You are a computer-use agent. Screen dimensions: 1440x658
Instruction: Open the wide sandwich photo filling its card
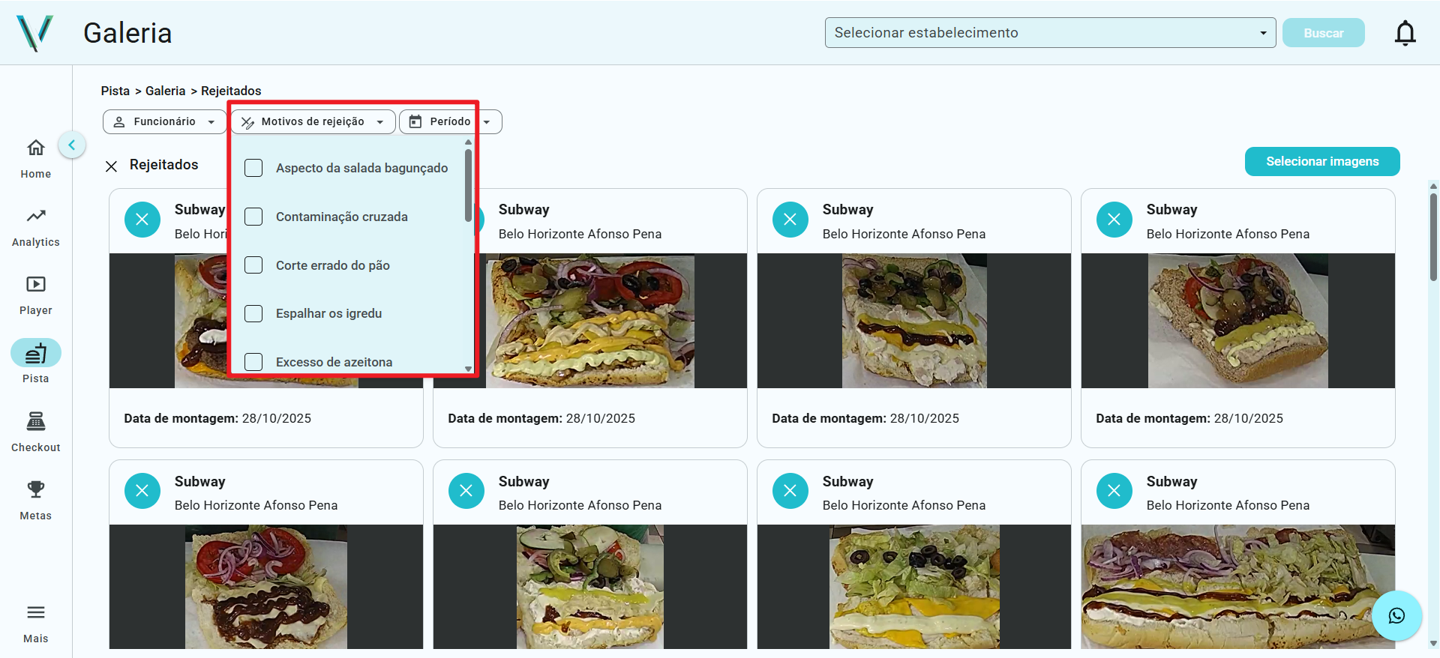click(1238, 587)
